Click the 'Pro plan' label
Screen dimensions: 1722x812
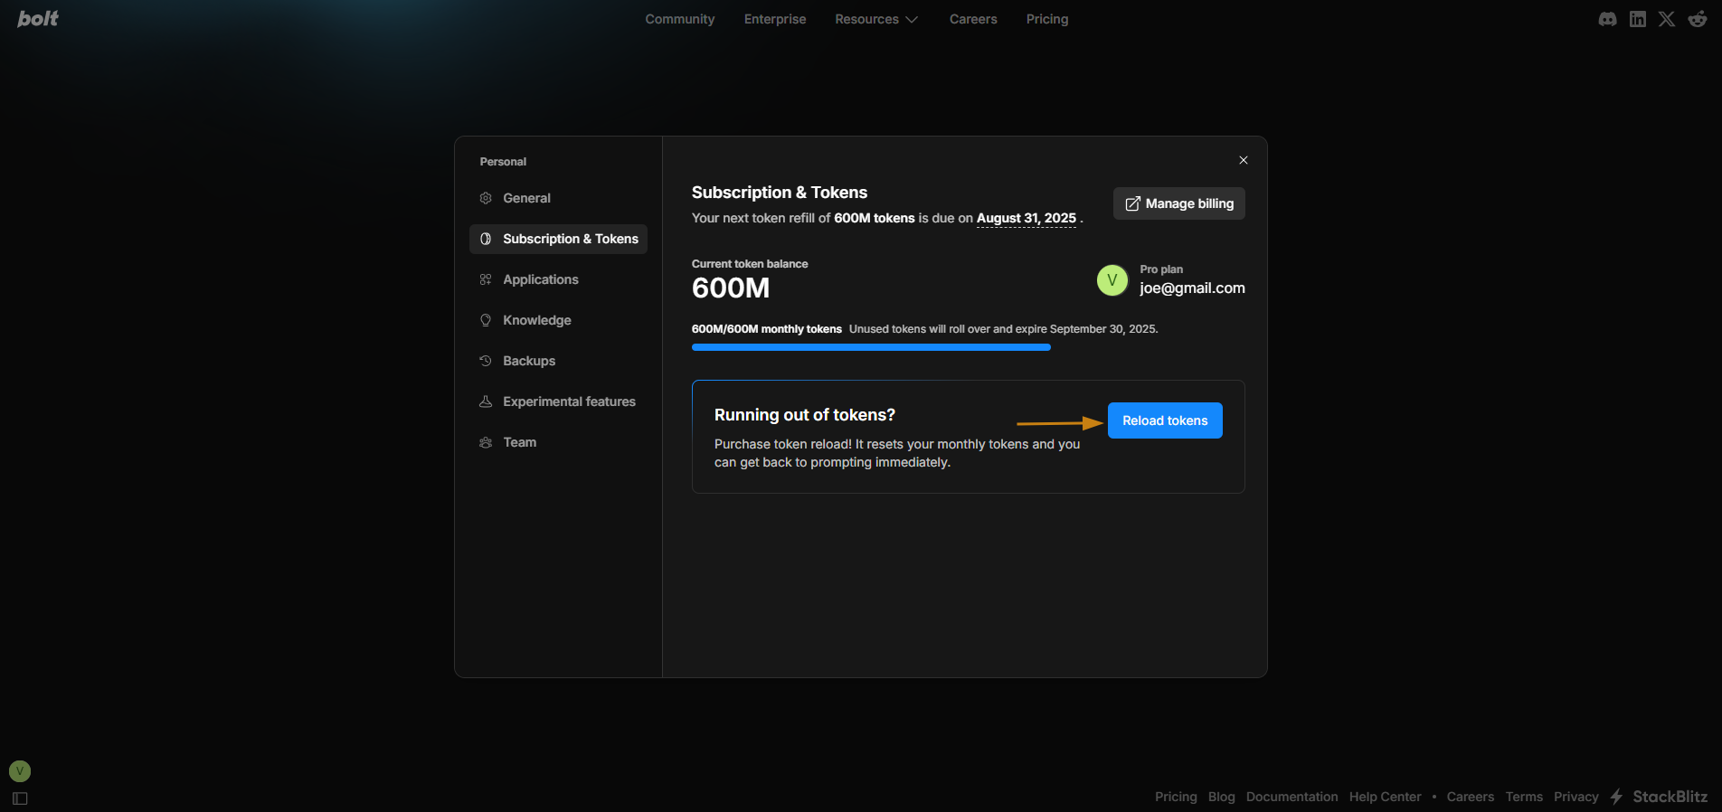coord(1161,269)
